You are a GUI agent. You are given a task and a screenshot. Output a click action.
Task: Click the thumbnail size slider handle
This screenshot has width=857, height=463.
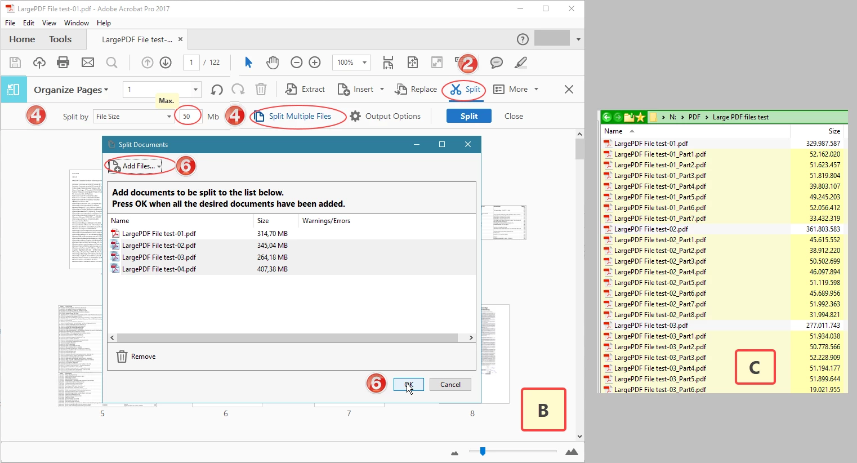point(483,451)
